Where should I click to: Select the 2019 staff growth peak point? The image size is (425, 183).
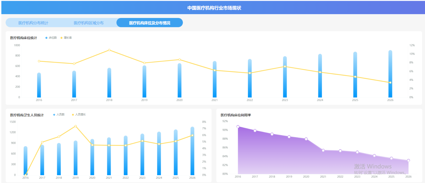click(76, 126)
